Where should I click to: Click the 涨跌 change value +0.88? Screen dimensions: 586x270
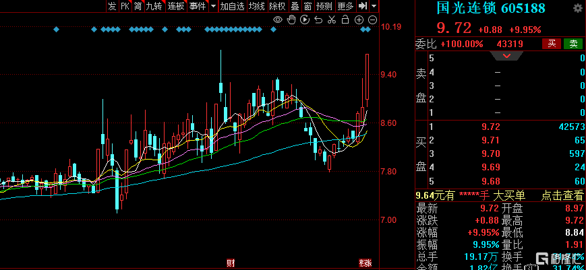tap(487, 220)
